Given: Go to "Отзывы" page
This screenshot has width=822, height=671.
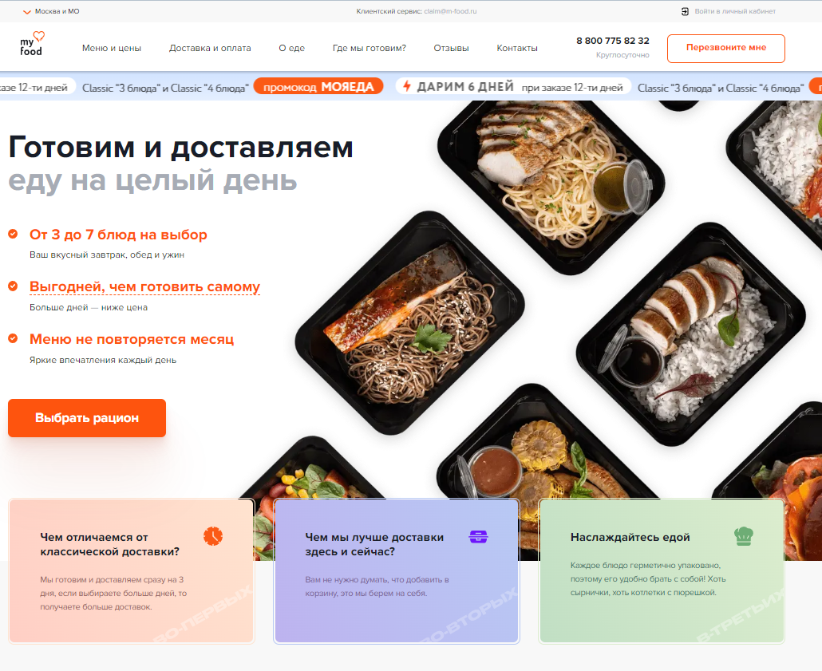Looking at the screenshot, I should pos(452,48).
